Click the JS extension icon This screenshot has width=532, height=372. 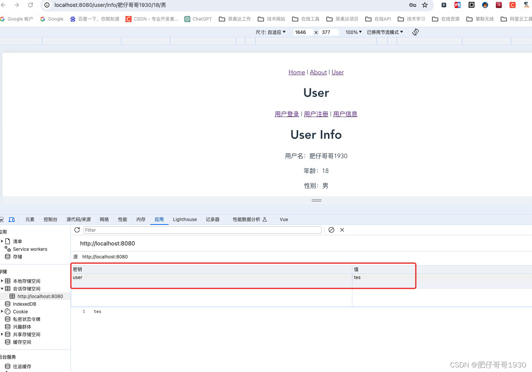pyautogui.click(x=499, y=5)
